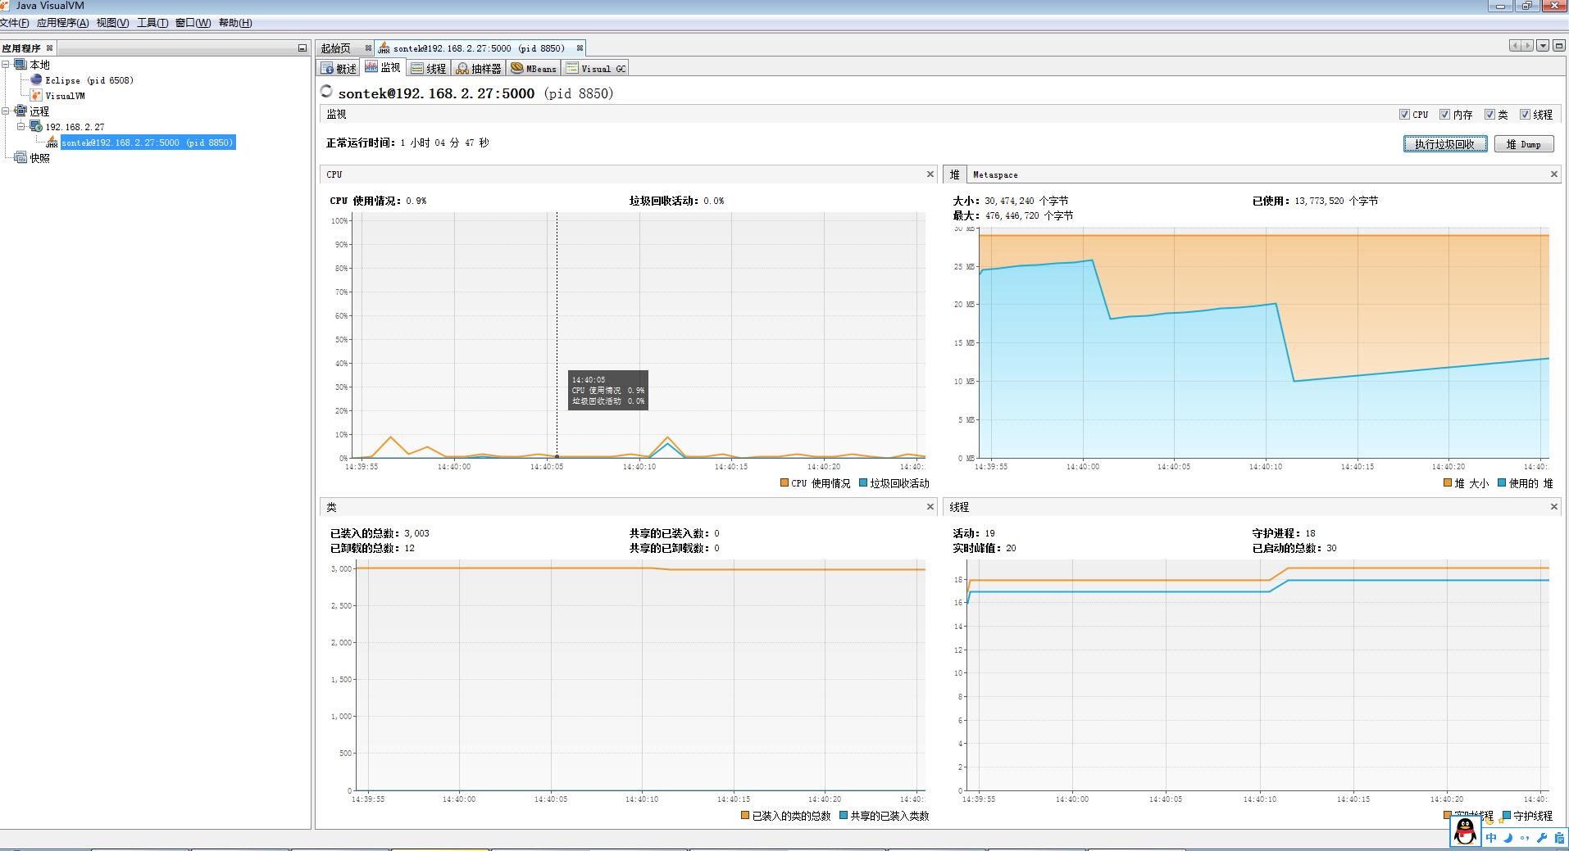Close the heap chart panel

coord(1553,174)
